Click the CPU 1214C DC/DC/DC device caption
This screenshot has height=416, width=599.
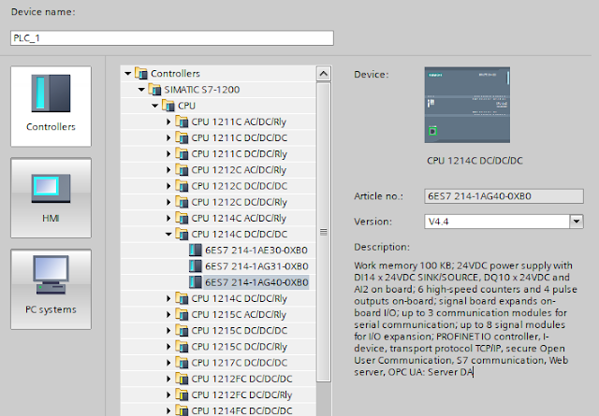click(x=475, y=161)
